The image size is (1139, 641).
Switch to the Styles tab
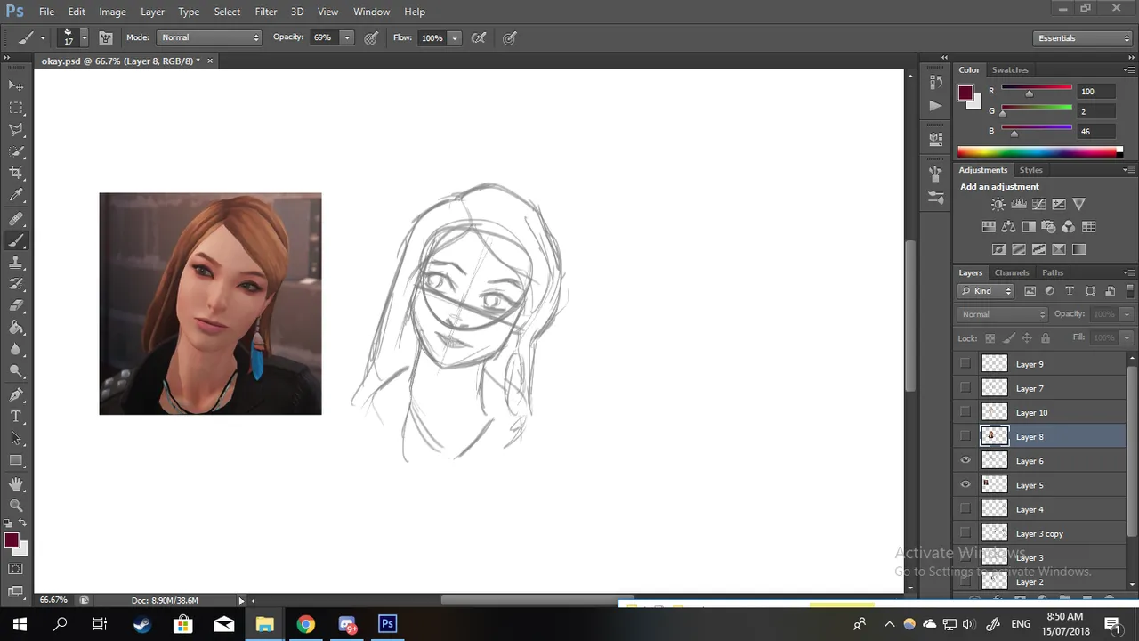point(1030,170)
